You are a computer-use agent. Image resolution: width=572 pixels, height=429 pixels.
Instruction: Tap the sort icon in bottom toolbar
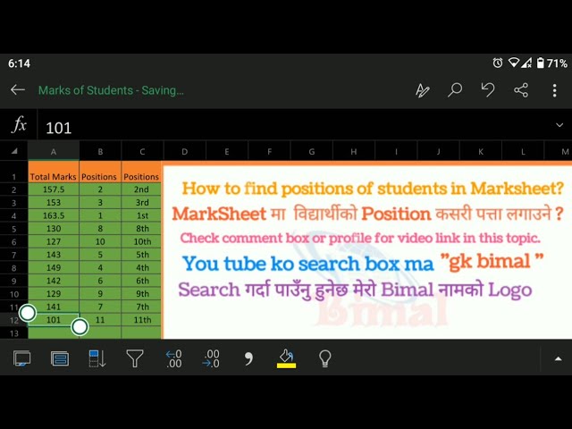[97, 358]
